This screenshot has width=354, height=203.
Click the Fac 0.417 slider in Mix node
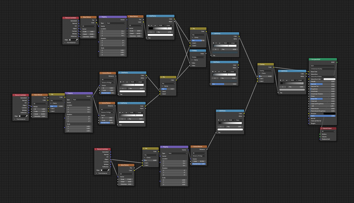point(168,89)
